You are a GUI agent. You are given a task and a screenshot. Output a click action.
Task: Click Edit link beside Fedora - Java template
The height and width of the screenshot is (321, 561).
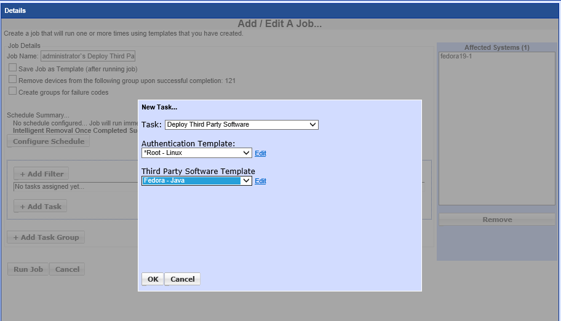[x=260, y=181]
